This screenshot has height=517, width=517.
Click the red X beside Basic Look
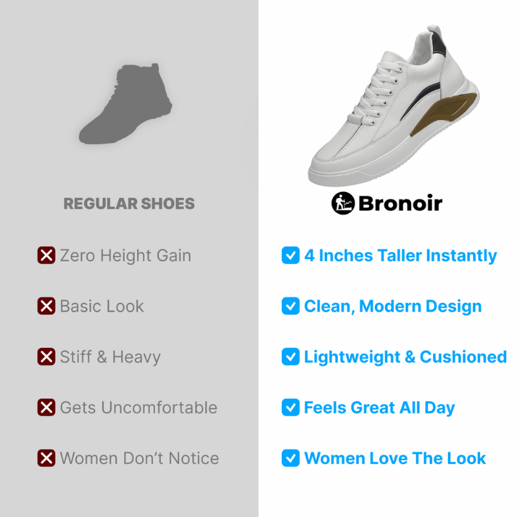46,306
